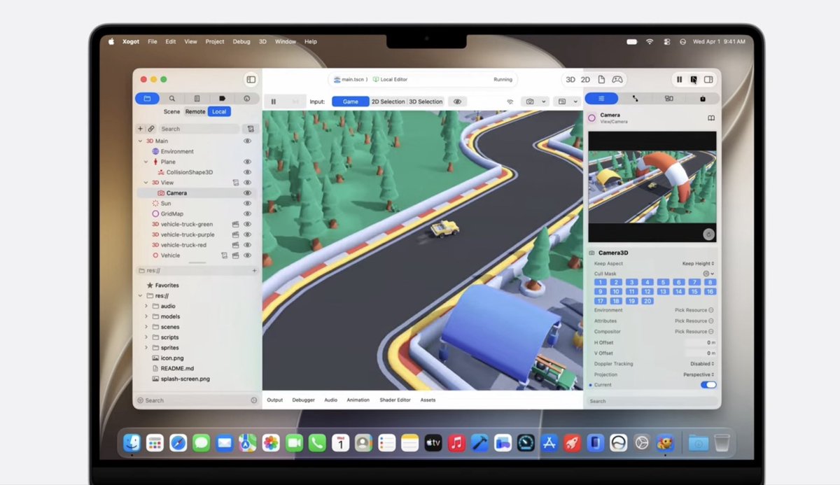
Task: Open the Project menu
Action: 215,41
